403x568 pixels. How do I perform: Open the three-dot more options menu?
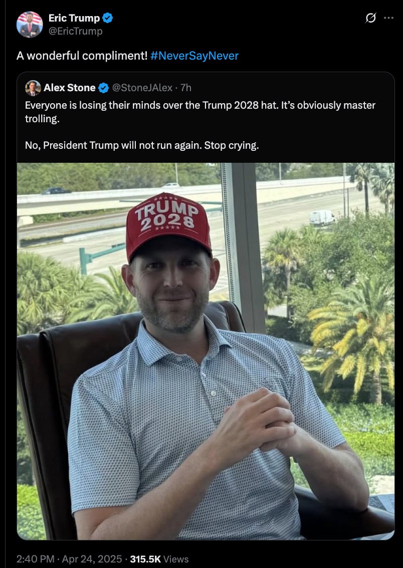[388, 18]
